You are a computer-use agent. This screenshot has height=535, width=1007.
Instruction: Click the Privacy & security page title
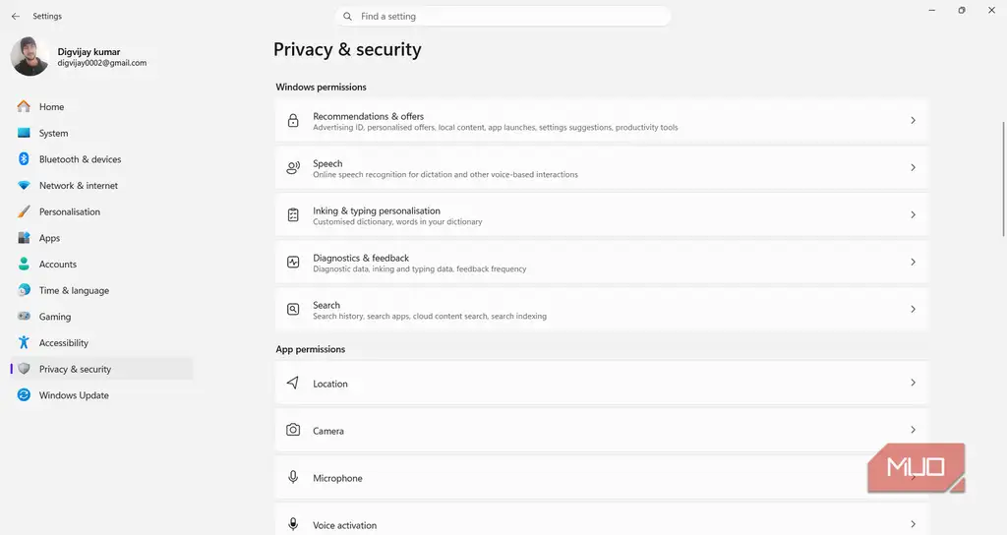[347, 49]
